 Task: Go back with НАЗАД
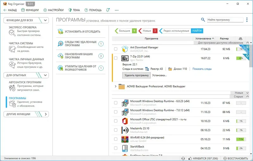pyautogui.click(x=10, y=10)
